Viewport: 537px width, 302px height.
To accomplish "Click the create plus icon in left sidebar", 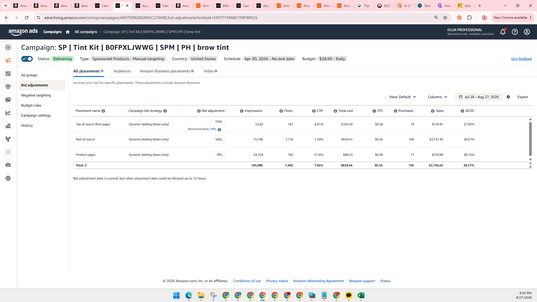I will click(x=8, y=48).
